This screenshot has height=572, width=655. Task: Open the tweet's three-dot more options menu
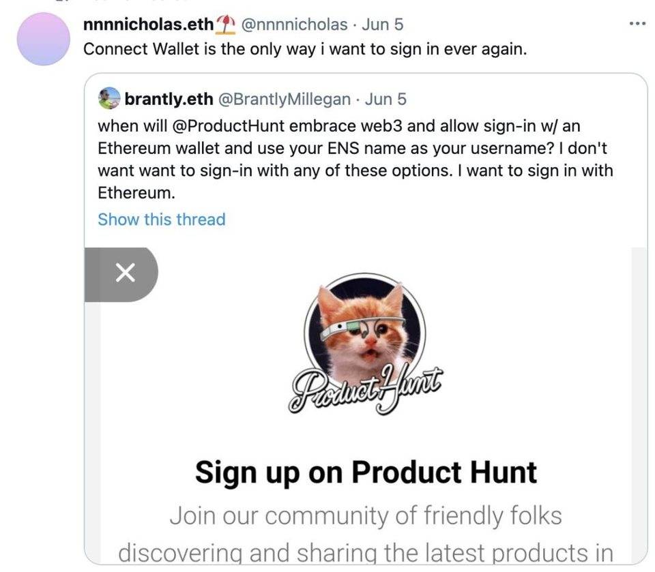coord(637,24)
